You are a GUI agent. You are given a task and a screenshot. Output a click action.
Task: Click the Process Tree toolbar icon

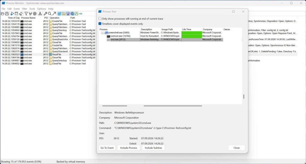click(x=40, y=14)
